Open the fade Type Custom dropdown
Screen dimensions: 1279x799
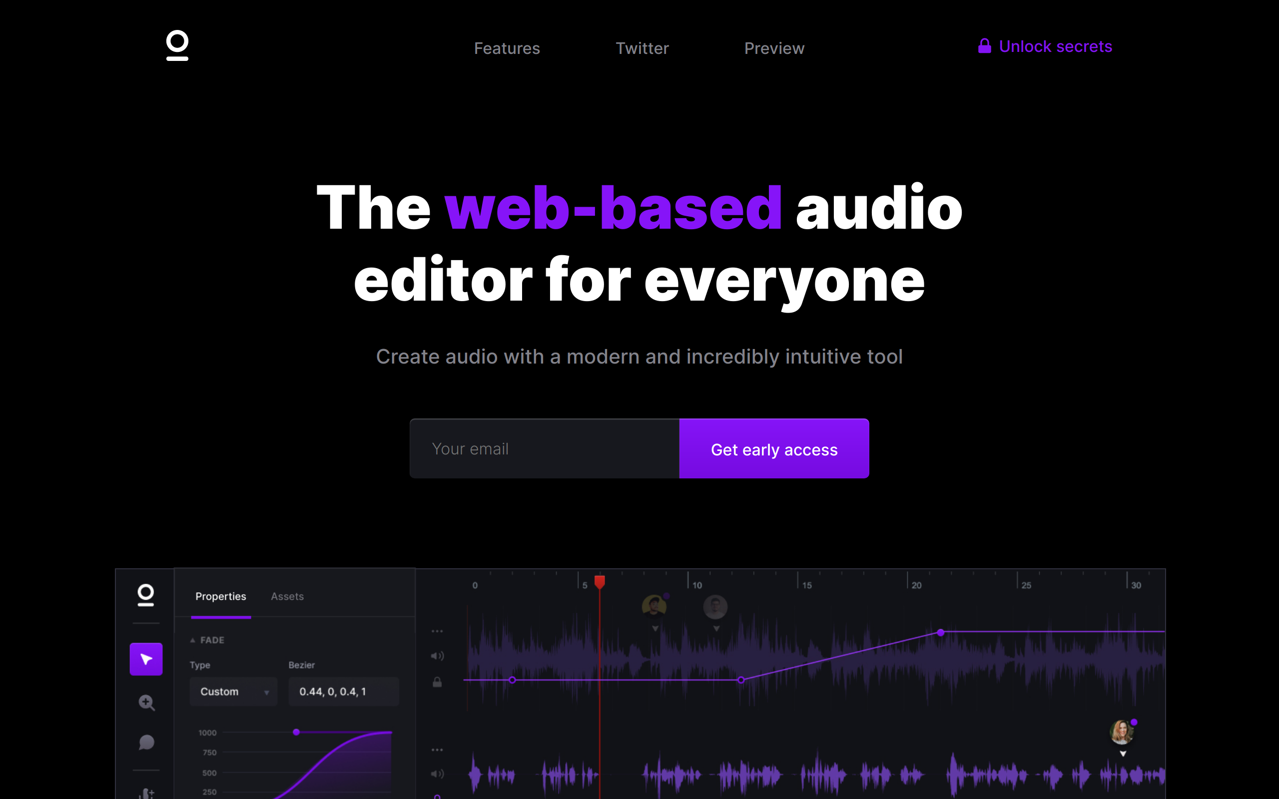pos(234,692)
